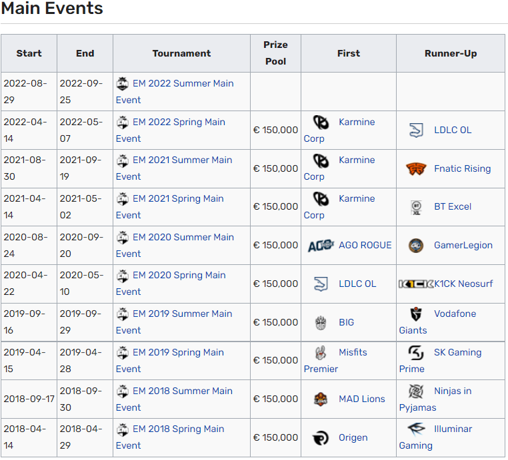Click EM logo icon beside 2019 Summer Main Event

coord(123,314)
